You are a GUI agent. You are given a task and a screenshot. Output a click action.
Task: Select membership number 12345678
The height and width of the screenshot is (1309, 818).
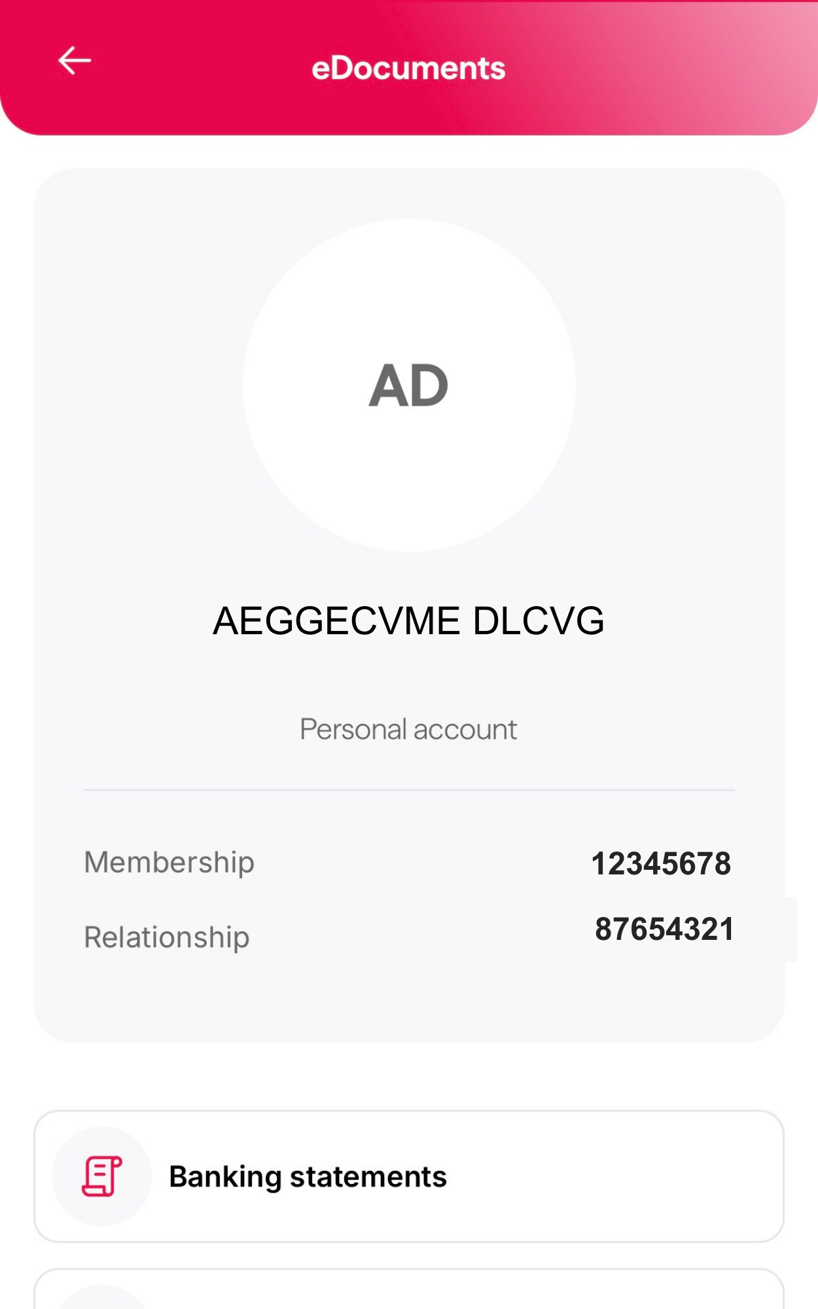[x=661, y=863]
